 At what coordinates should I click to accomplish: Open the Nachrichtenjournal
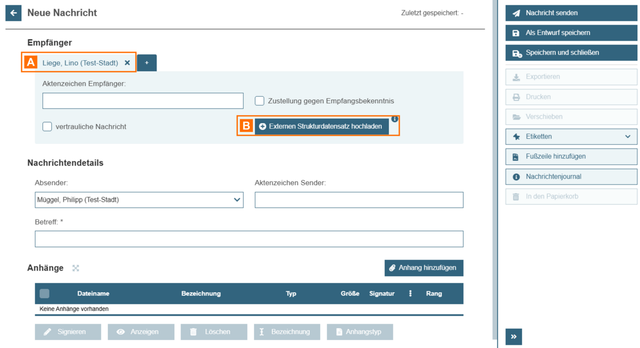click(x=571, y=176)
